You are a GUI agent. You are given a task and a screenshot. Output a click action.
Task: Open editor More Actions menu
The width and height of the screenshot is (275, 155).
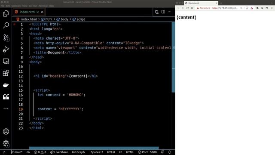tap(169, 12)
